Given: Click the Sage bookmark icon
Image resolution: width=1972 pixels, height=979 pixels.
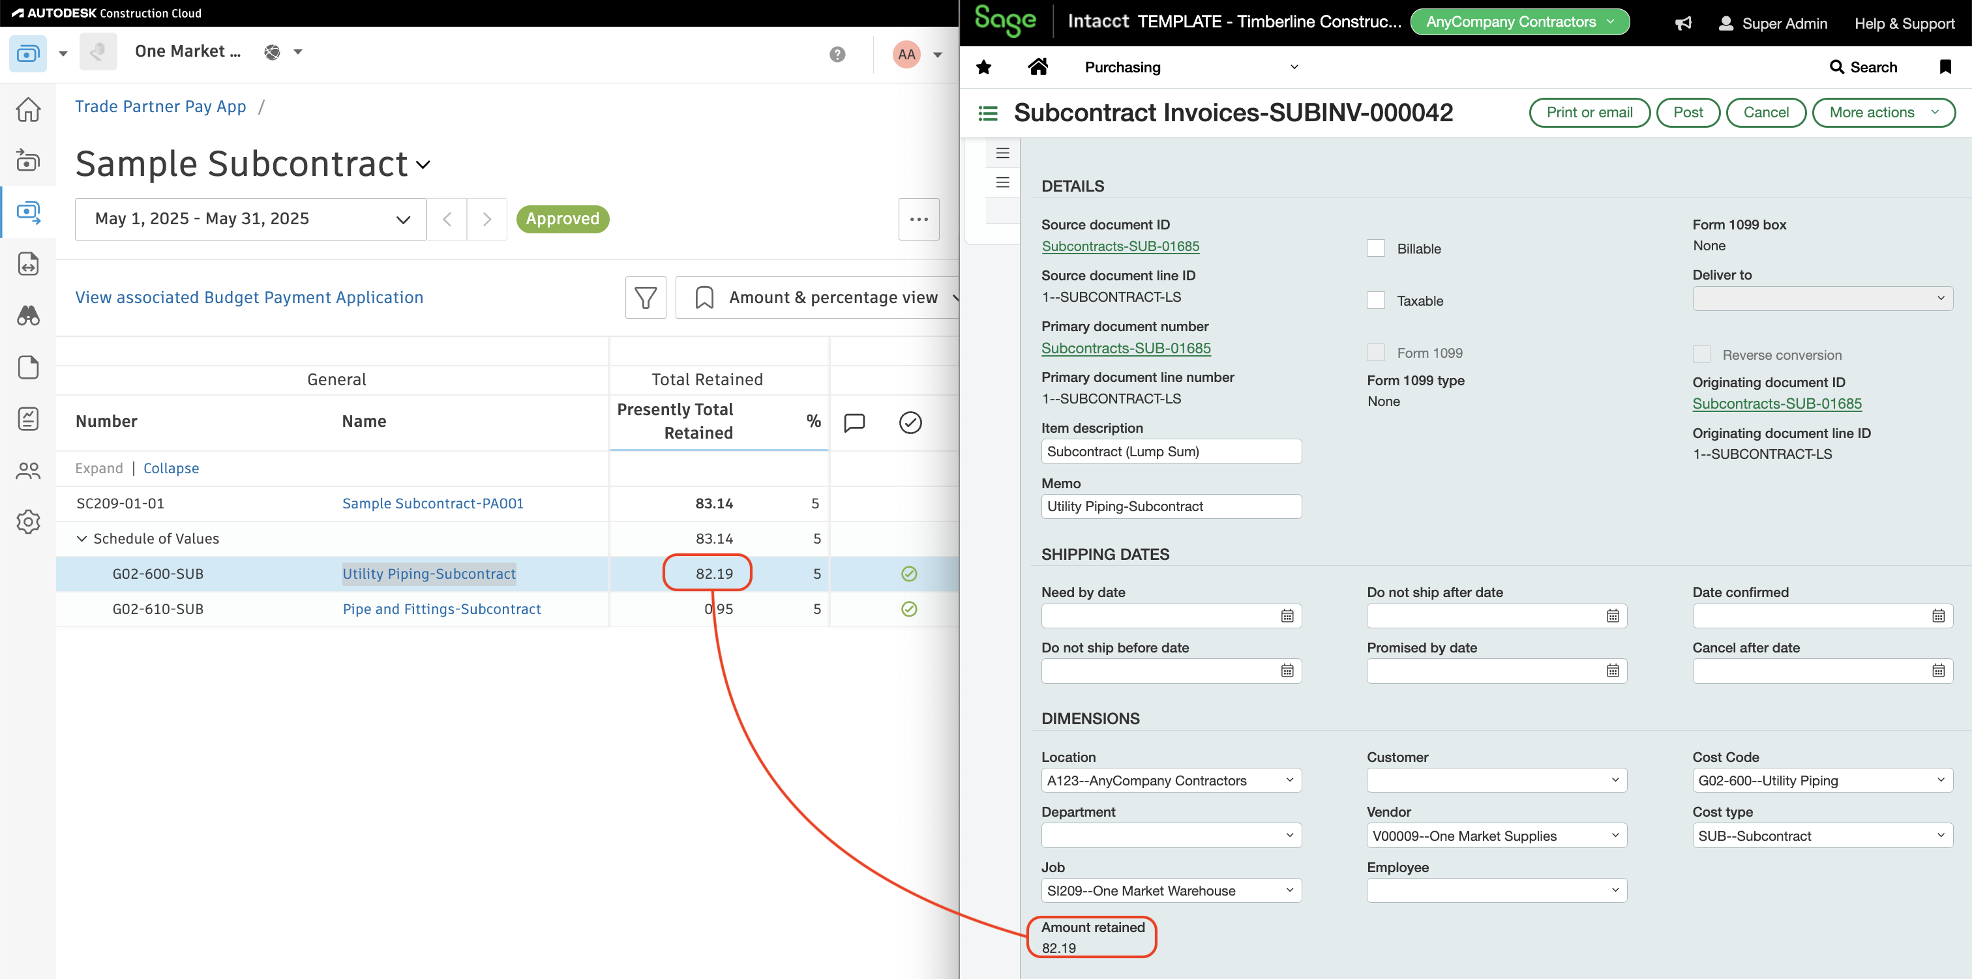Looking at the screenshot, I should (x=1945, y=66).
